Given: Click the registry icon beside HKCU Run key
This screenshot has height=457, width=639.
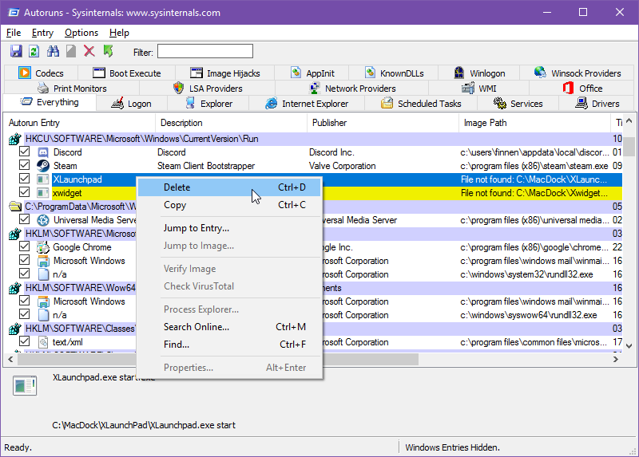Looking at the screenshot, I should 15,140.
